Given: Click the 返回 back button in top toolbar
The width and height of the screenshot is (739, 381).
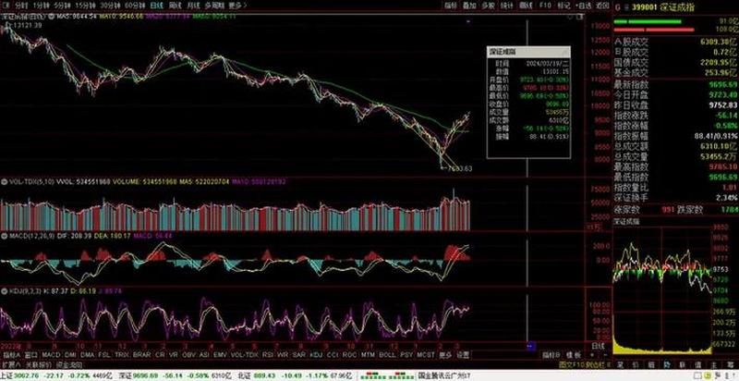Looking at the screenshot, I should pos(602,6).
